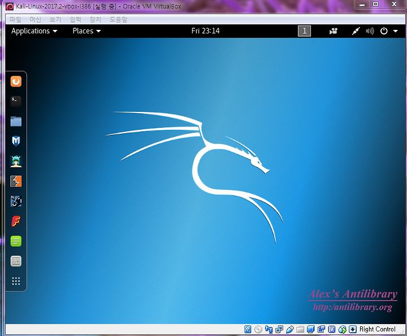The width and height of the screenshot is (407, 336).
Task: Open the wired network status icon
Action: [x=356, y=31]
